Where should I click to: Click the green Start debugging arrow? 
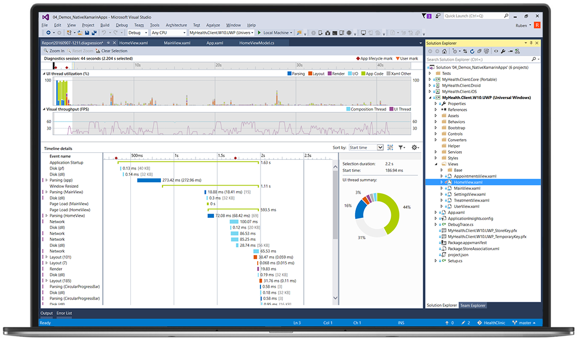pos(259,32)
